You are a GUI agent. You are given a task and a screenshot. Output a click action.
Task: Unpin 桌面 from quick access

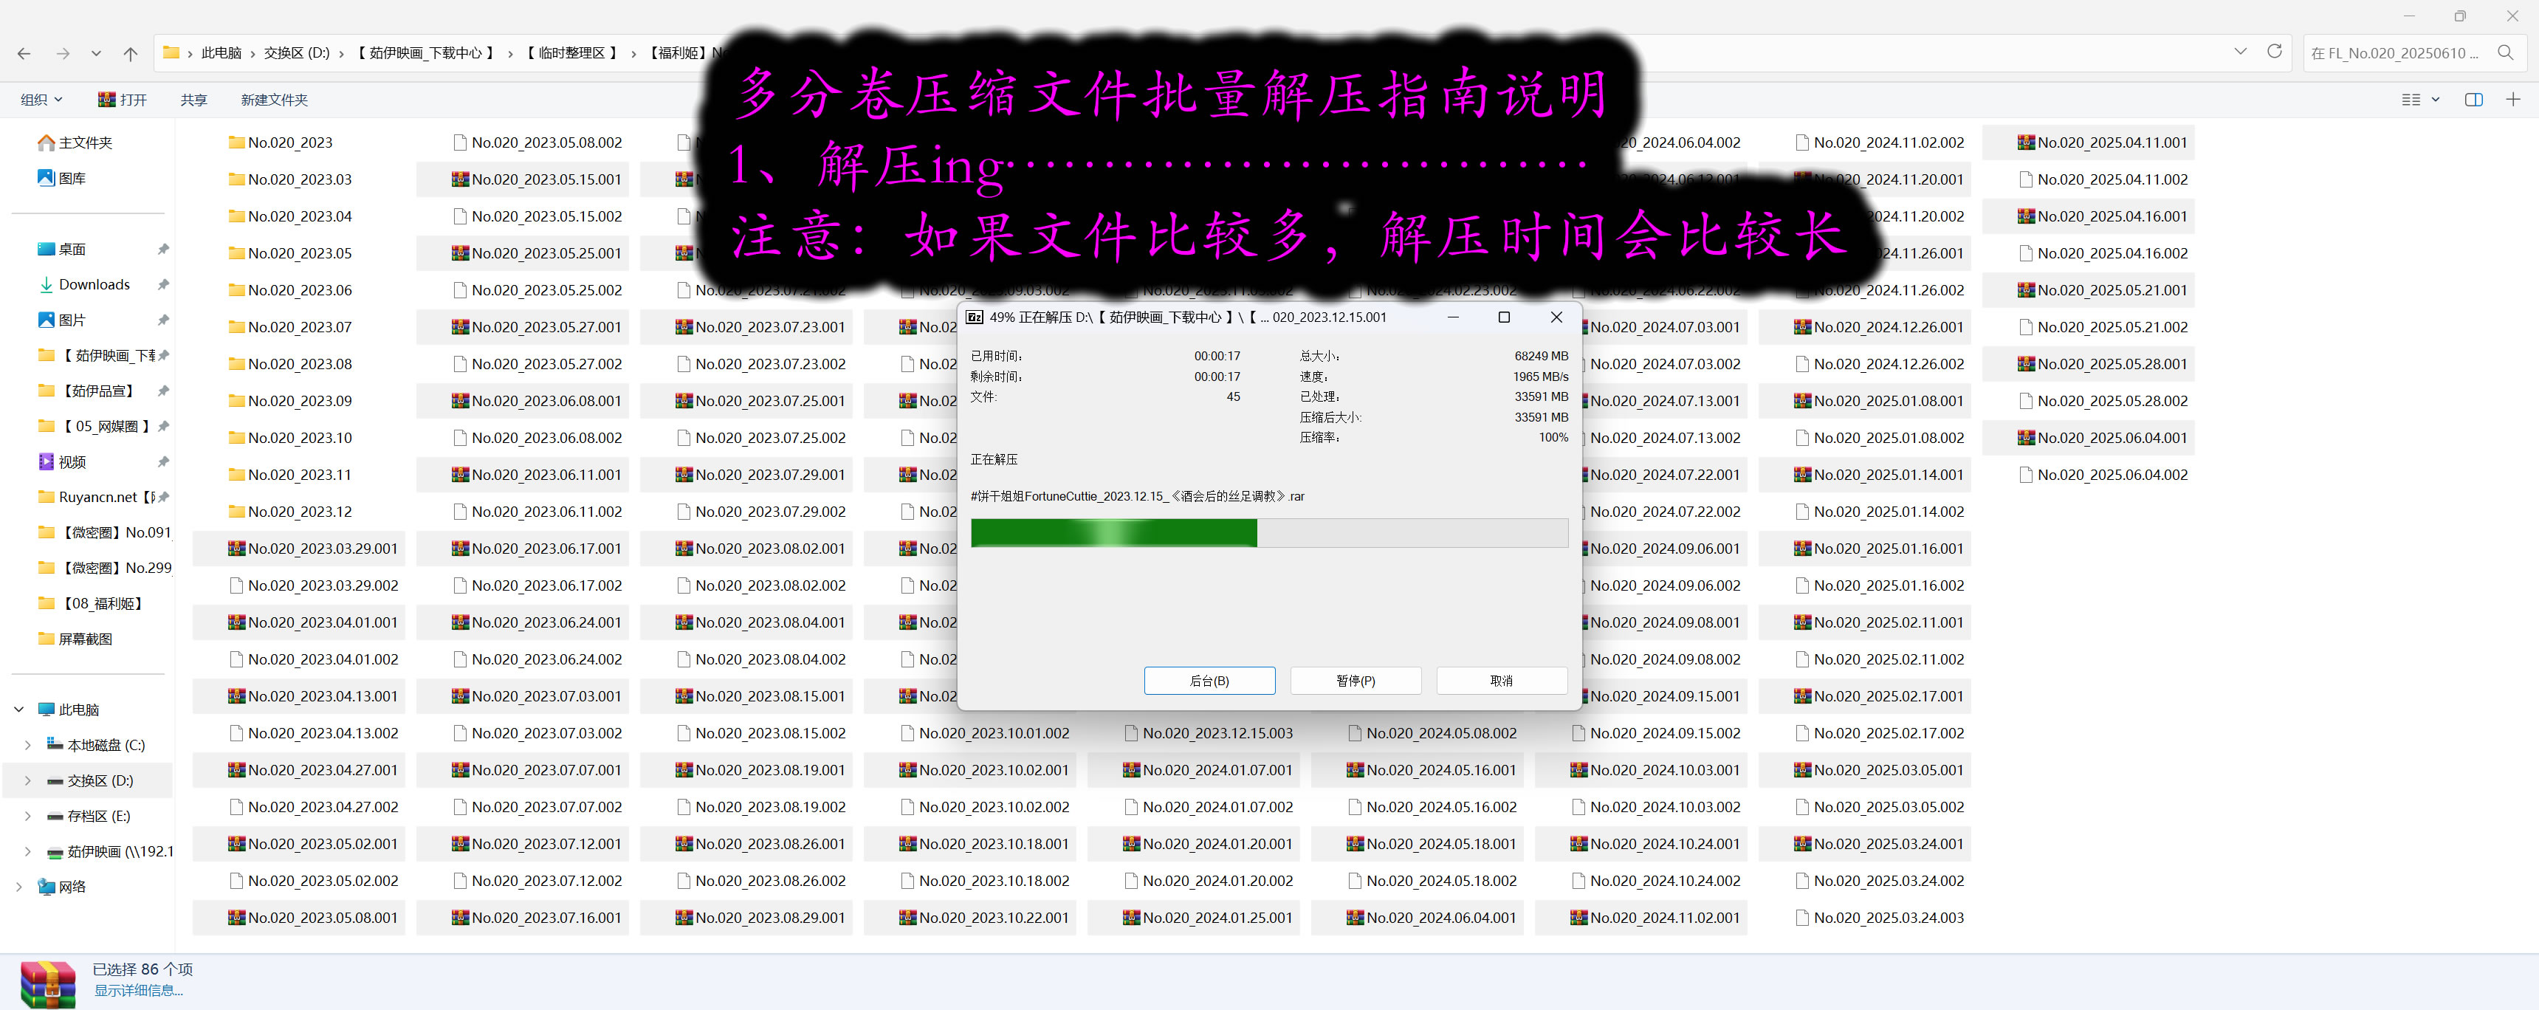[162, 248]
